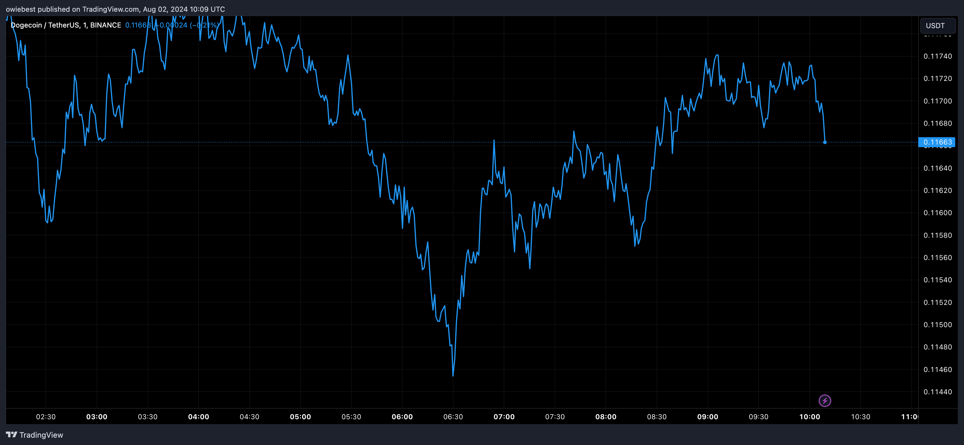Click the BINANCE exchange label
The height and width of the screenshot is (445, 964).
tap(106, 25)
